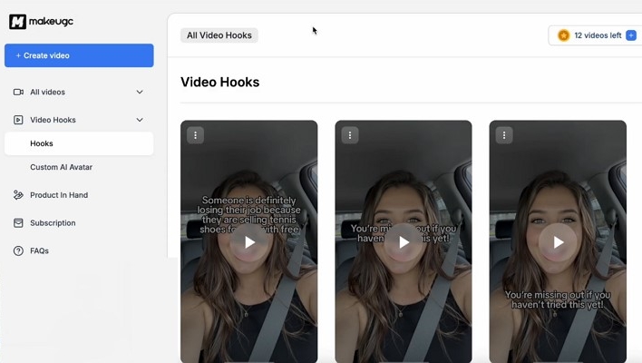Open three-dot menu on second video card
This screenshot has height=363, width=642.
pyautogui.click(x=349, y=135)
